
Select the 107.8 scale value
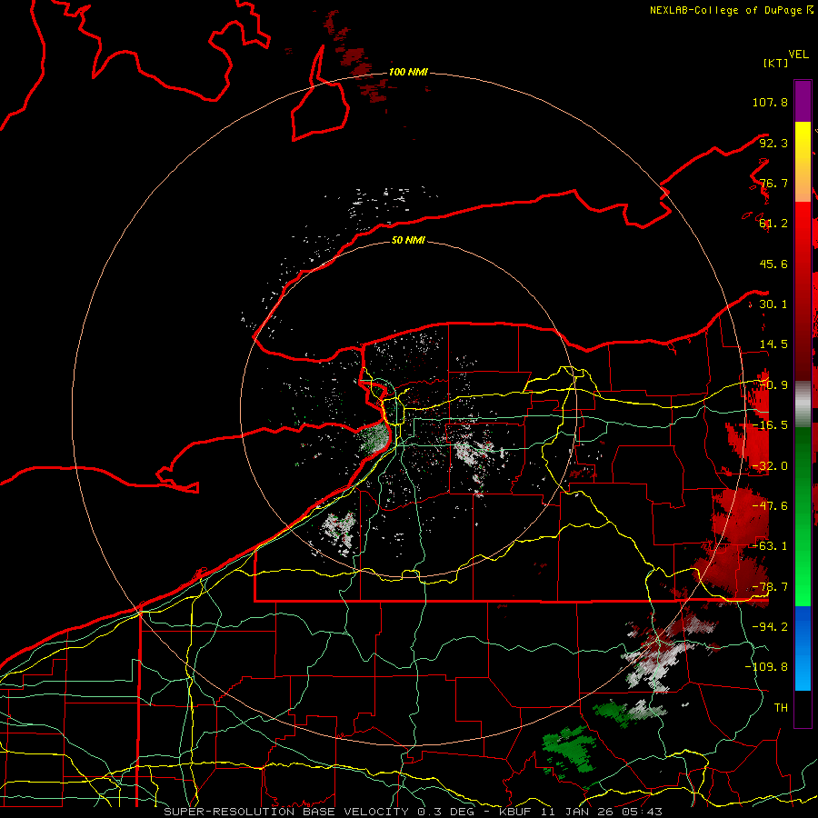coord(770,102)
